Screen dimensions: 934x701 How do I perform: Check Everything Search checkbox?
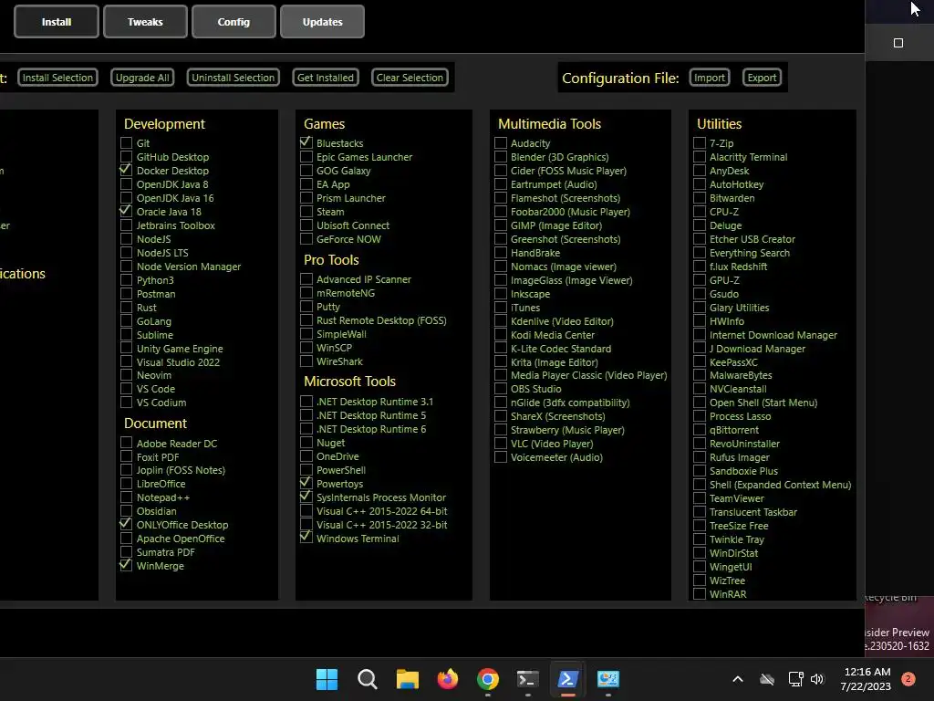pos(700,253)
